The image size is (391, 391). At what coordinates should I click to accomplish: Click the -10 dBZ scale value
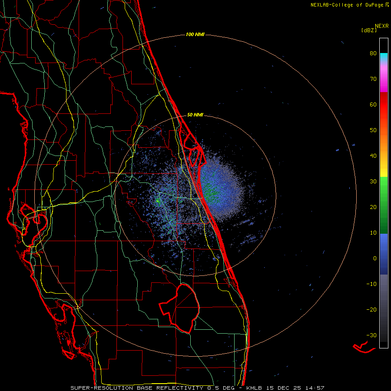[371, 284]
